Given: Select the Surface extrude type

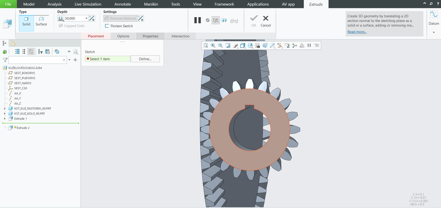Looking at the screenshot, I should click(x=41, y=21).
